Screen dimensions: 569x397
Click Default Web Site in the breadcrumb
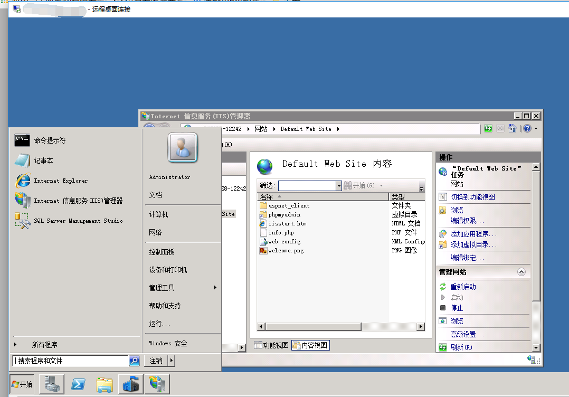click(x=306, y=129)
